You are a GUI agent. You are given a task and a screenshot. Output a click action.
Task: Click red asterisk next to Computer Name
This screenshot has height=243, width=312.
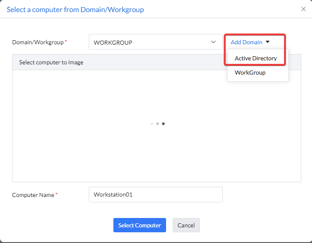[57, 194]
